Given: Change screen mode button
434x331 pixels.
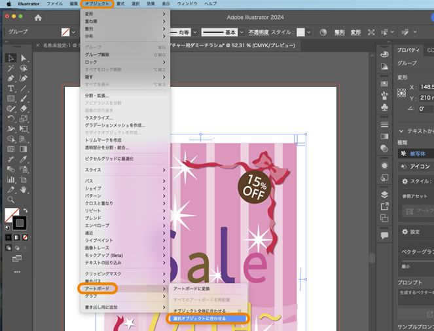Looking at the screenshot, I should (x=17, y=259).
